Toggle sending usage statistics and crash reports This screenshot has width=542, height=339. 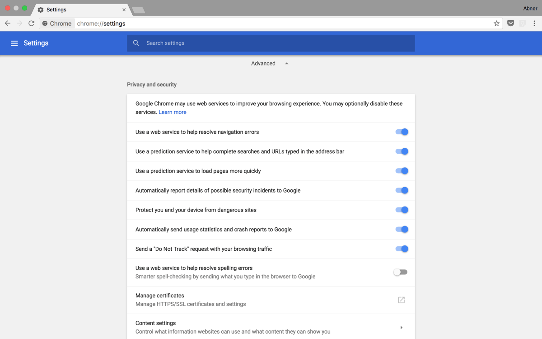click(402, 229)
